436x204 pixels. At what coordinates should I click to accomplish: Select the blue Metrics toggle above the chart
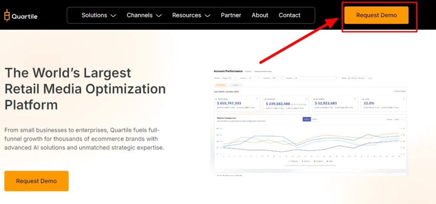tap(307, 119)
